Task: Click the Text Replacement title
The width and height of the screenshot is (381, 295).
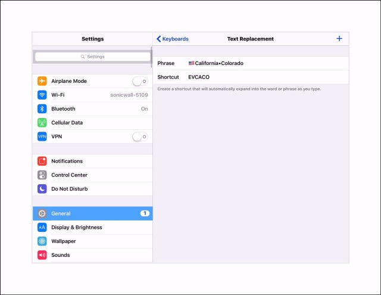Action: (250, 39)
